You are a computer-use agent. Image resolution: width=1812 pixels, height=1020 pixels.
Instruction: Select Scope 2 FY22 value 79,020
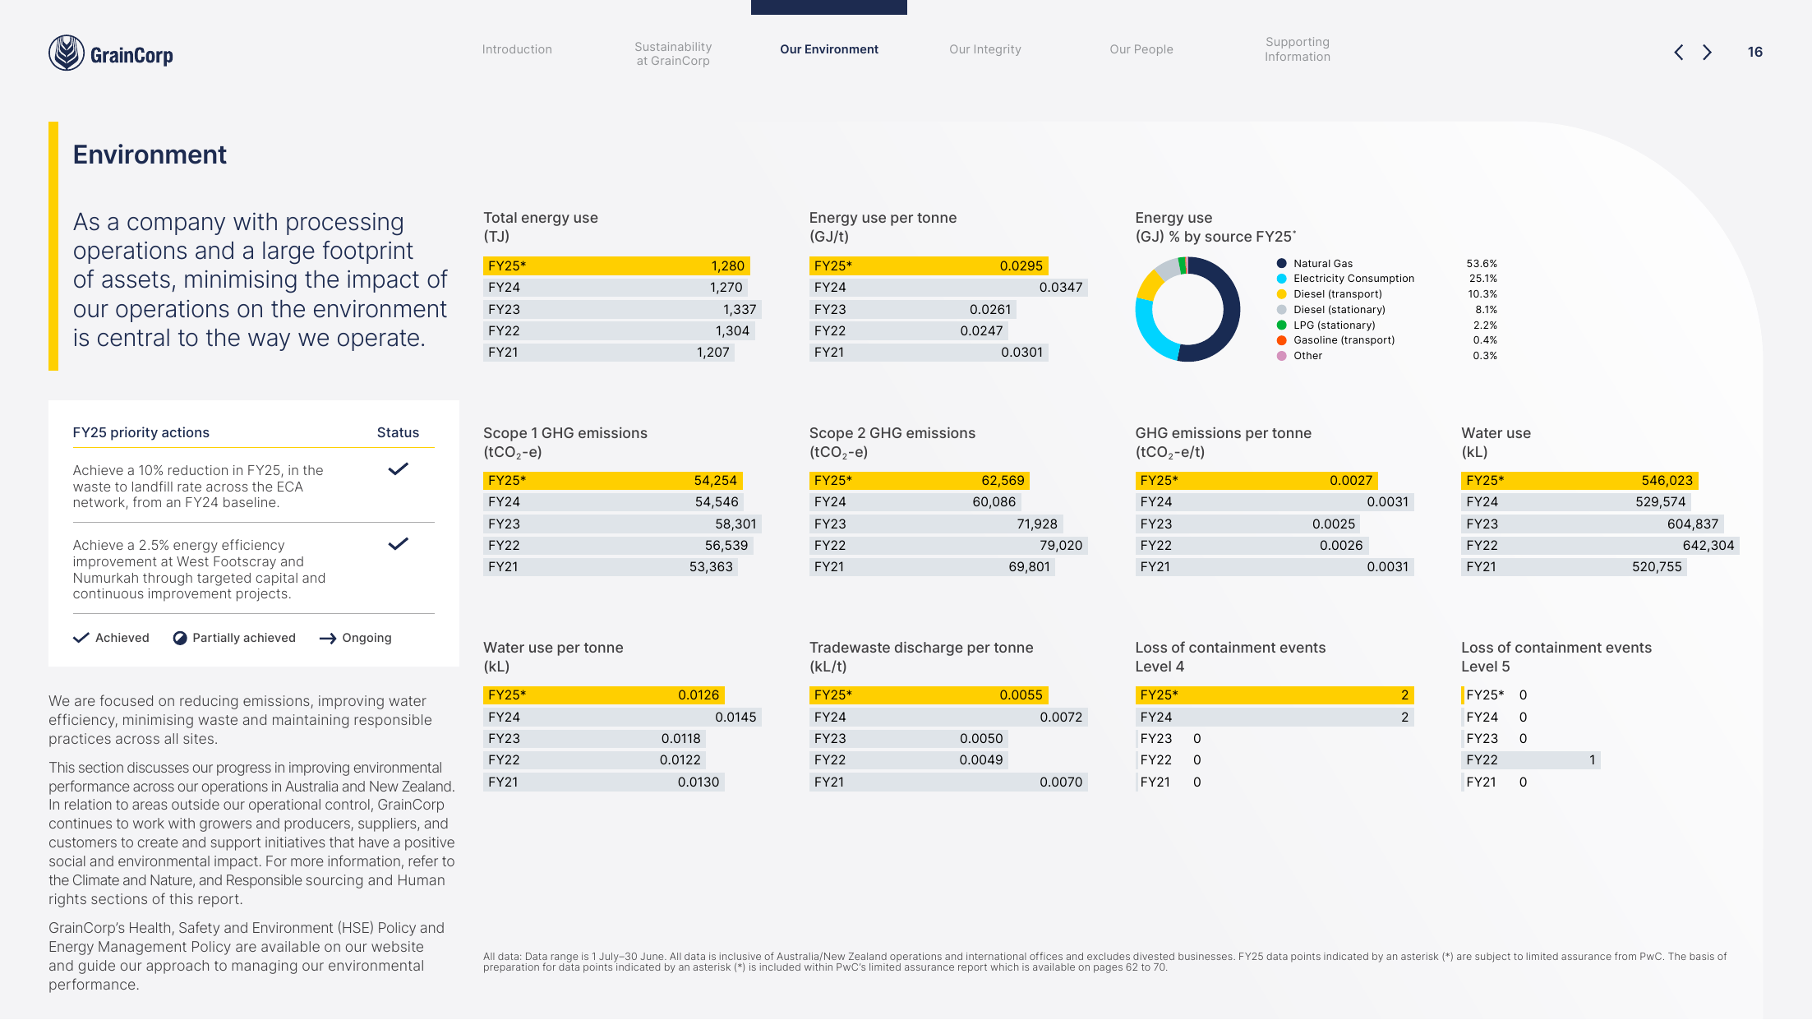(1061, 545)
